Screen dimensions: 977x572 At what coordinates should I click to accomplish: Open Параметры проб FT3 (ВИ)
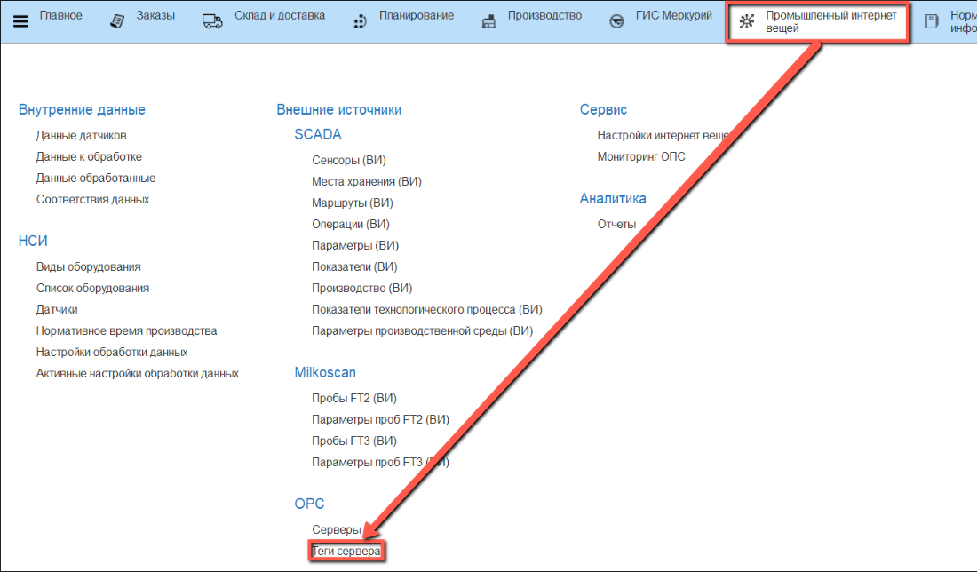pos(381,463)
